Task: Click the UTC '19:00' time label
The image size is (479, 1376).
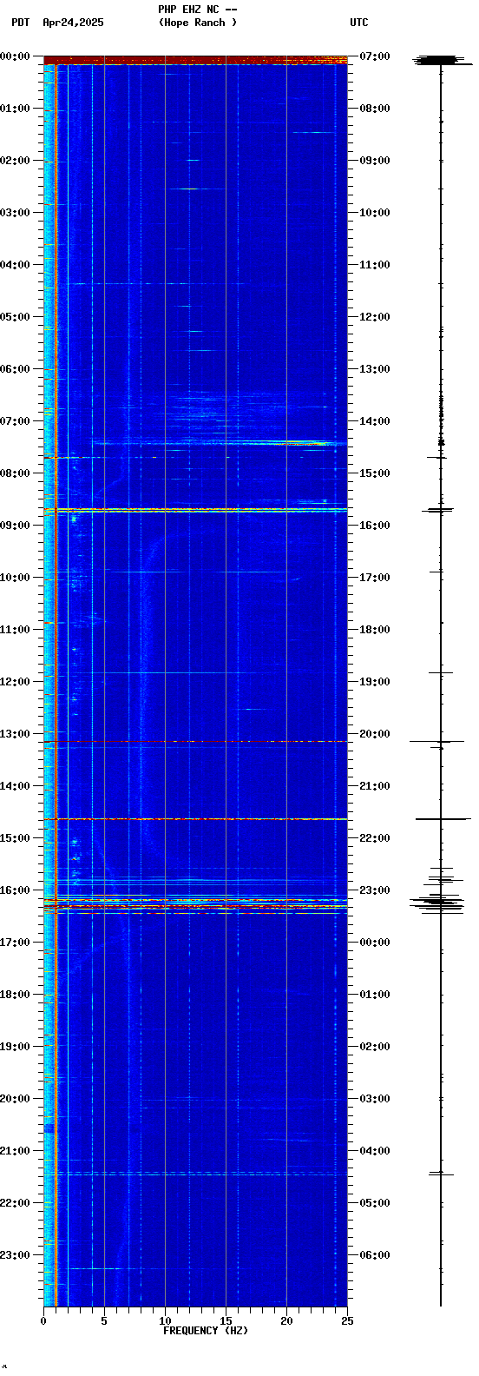Action: [374, 682]
